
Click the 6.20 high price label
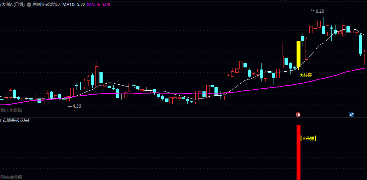[320, 11]
